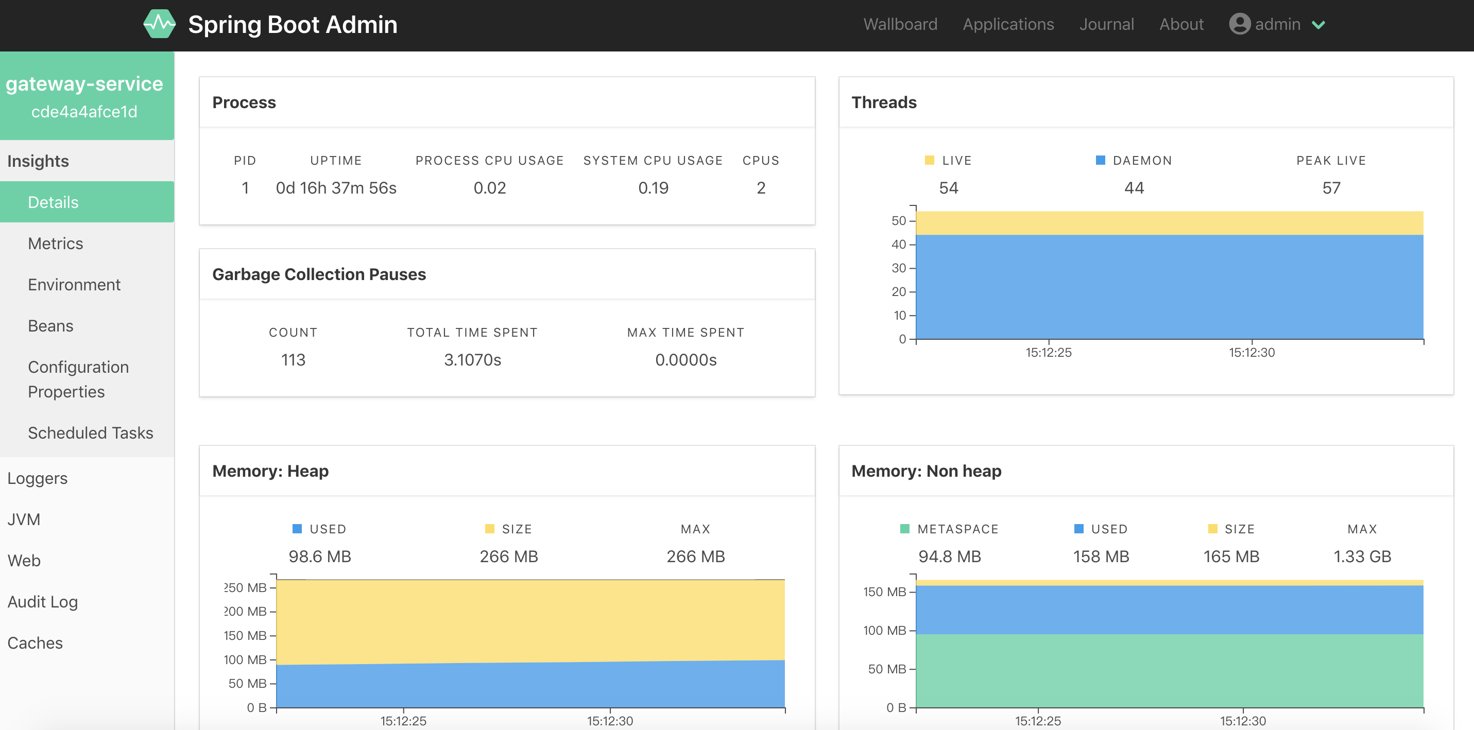Screen dimensions: 1474x730
Task: Click the Process panel heading
Action: [244, 102]
